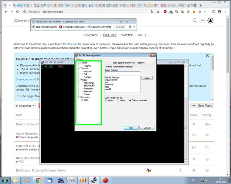231x184 pixels.
Task: Click Apply in PuTTY Reconfiguration
Action: point(131,128)
